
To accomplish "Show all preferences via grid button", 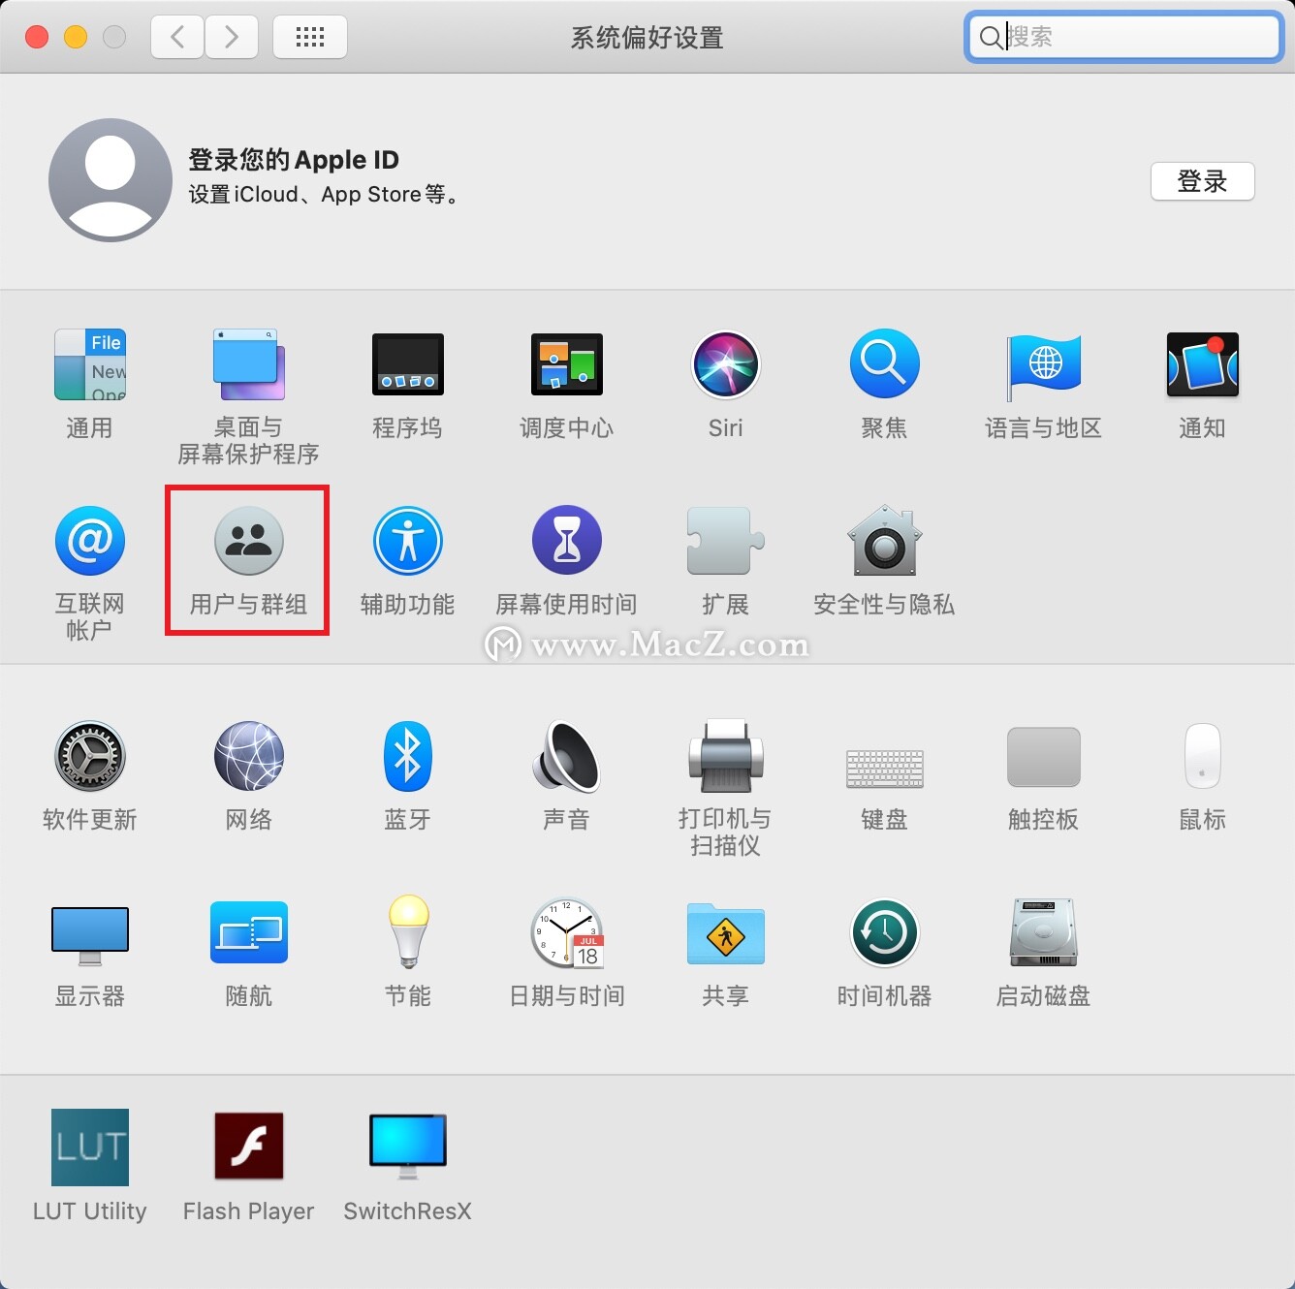I will pyautogui.click(x=310, y=37).
